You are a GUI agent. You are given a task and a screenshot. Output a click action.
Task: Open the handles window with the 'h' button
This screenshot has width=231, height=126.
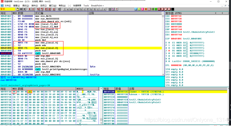point(81,9)
